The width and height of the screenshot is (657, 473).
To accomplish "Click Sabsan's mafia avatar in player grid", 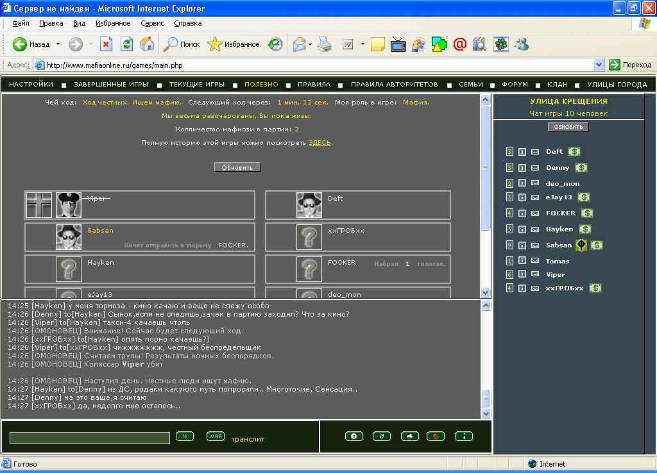I will (69, 236).
